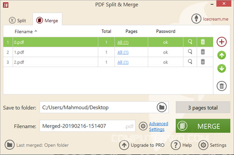Click the ok password status for 1.pdf
234x155 pixels.
pos(166,52)
